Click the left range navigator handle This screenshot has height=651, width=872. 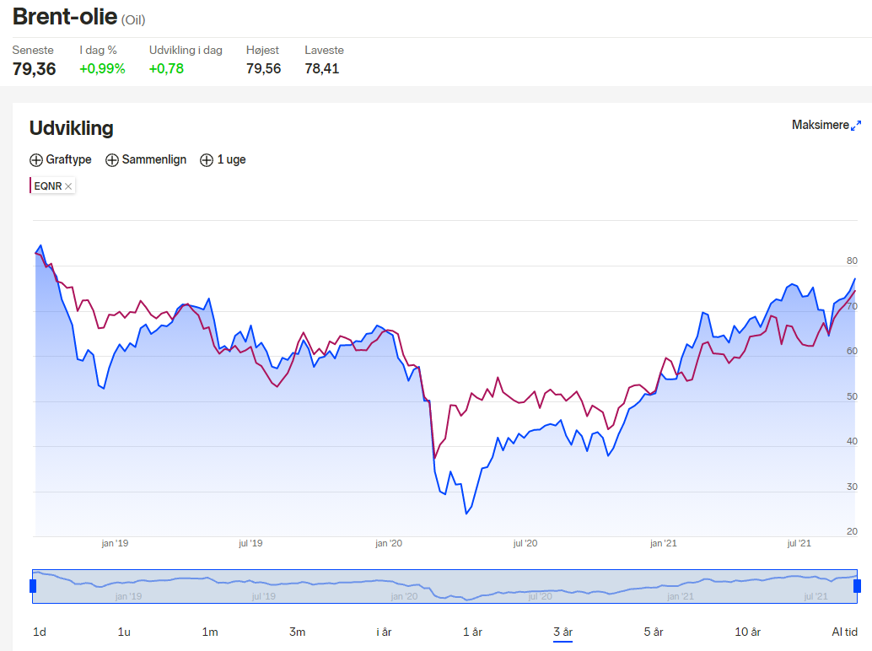(x=33, y=586)
